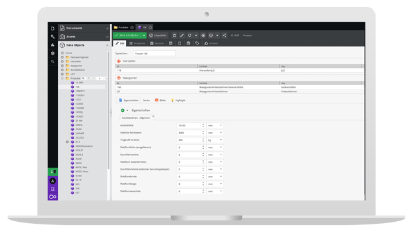Switch to the Variants tab
Image resolution: width=413 pixels, height=232 pixels.
pos(211,43)
